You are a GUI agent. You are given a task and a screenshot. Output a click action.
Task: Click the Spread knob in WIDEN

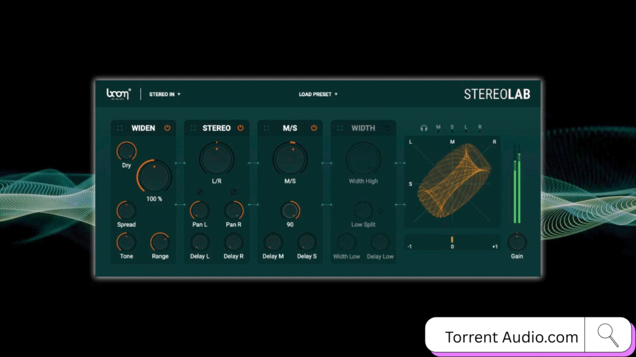[126, 210]
